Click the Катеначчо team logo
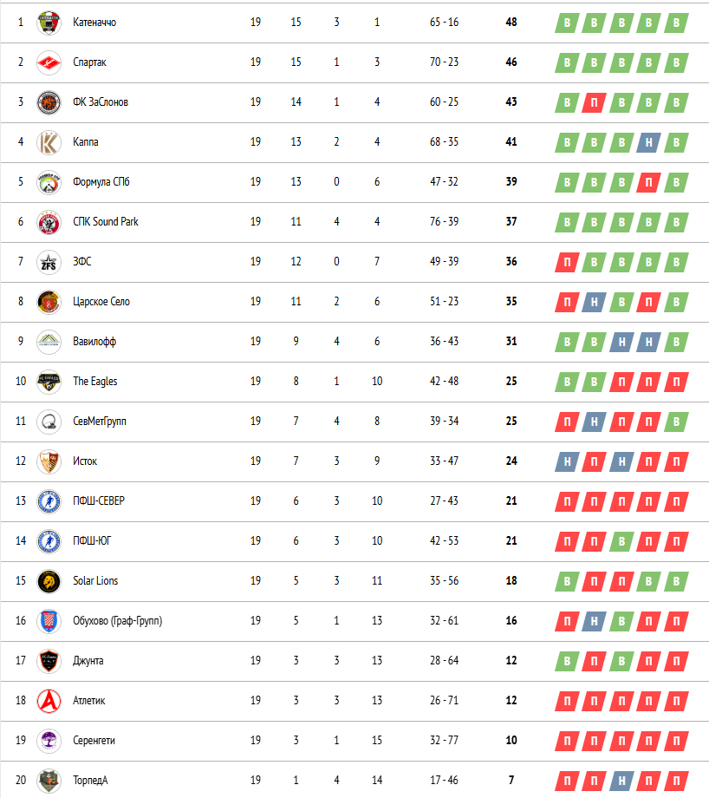 coord(49,23)
